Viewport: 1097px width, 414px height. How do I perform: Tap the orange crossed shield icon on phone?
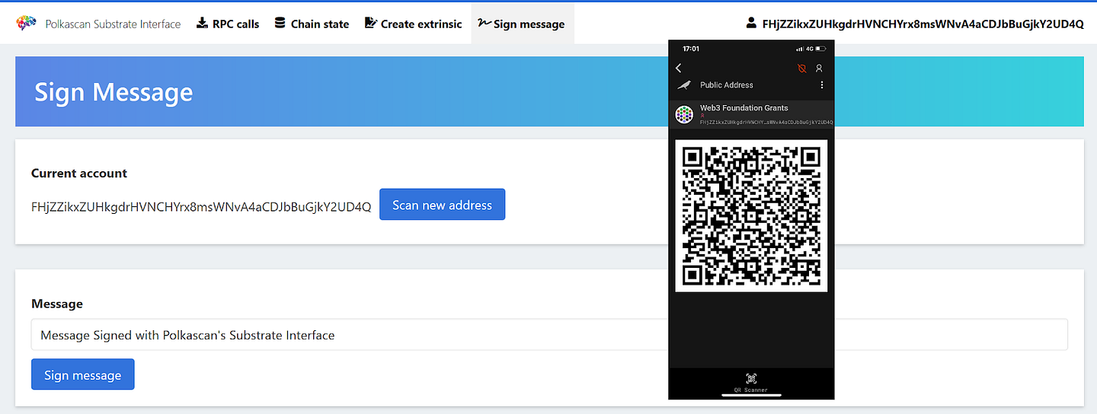tap(801, 68)
